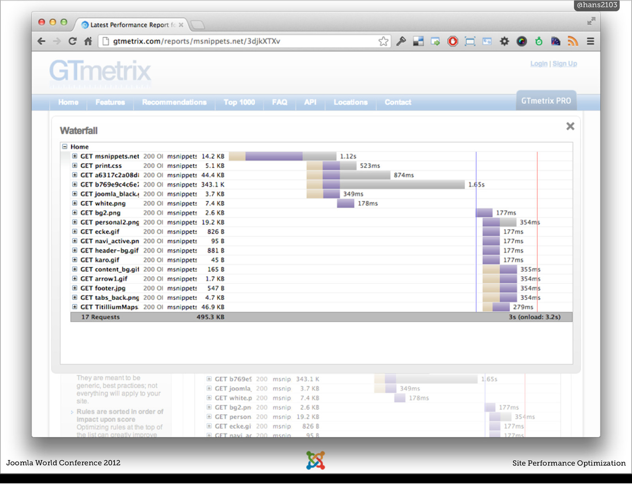This screenshot has height=486, width=632.
Task: Close the Latest Performance Report tab
Action: (x=181, y=25)
